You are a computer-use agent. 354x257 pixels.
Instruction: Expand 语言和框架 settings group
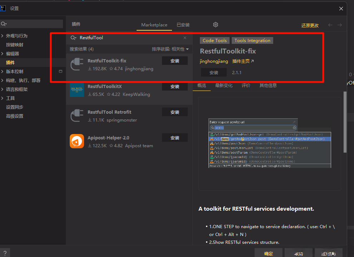(2, 89)
